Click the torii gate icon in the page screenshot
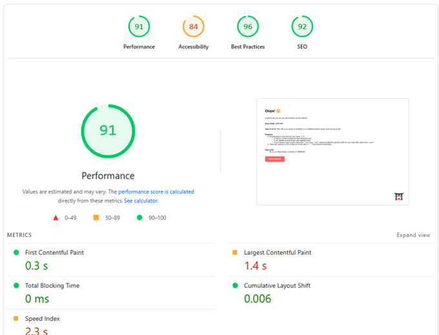439x335 pixels. point(398,196)
